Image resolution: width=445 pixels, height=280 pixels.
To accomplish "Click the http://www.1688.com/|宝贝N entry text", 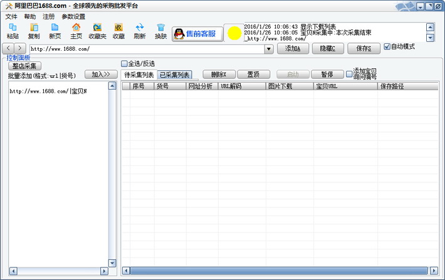I will [48, 91].
